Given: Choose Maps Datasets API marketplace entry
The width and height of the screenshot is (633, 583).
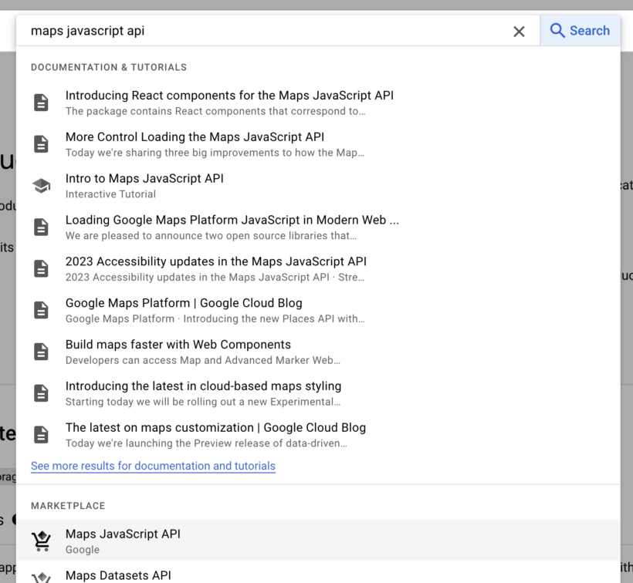Looking at the screenshot, I should click(x=118, y=575).
